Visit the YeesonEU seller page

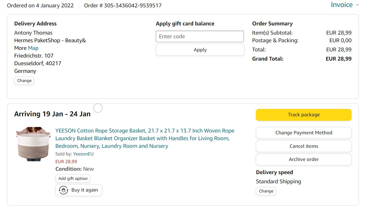83,154
